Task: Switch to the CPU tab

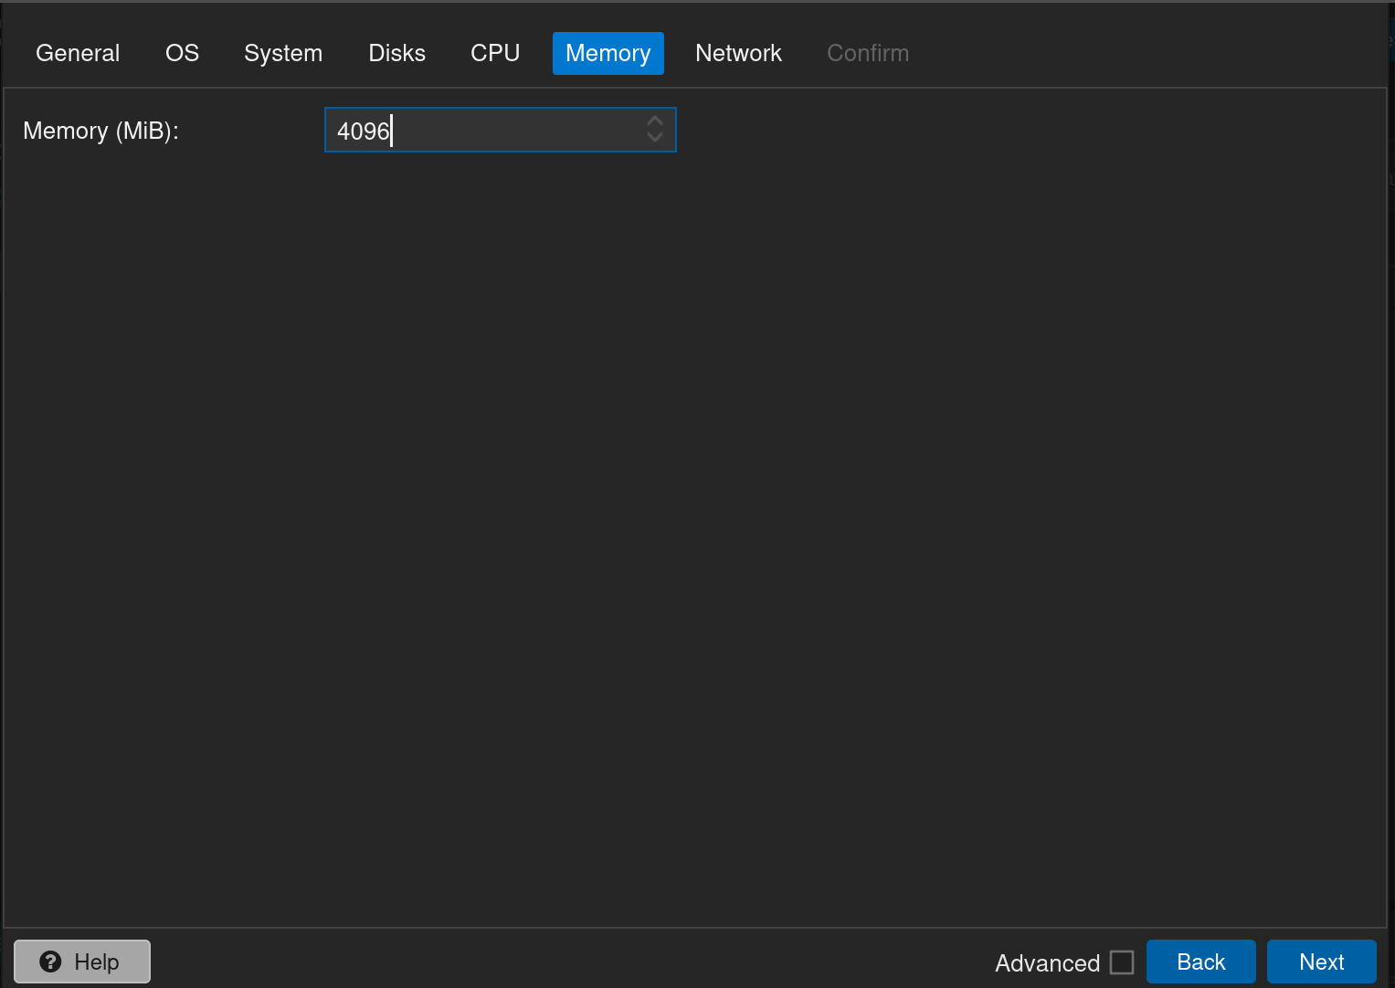Action: pos(495,53)
